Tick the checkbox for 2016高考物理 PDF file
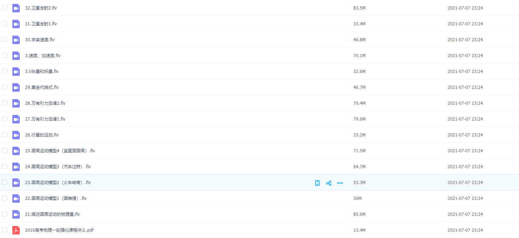 [5, 230]
